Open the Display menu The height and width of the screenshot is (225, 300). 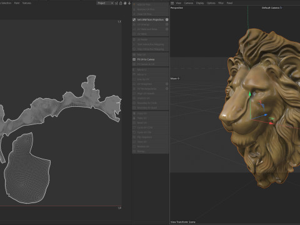click(200, 3)
